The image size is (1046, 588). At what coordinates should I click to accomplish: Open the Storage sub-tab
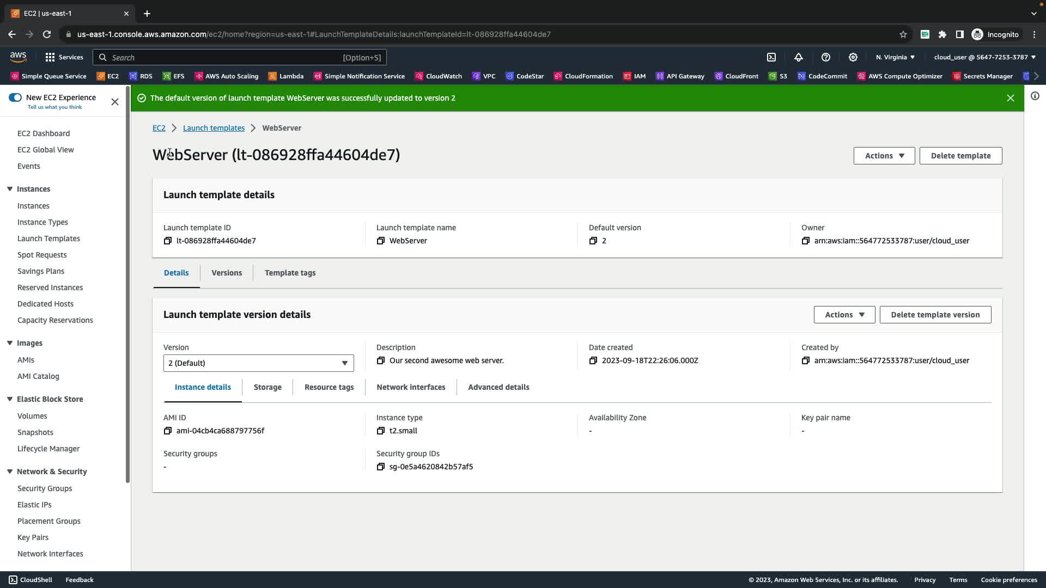pyautogui.click(x=267, y=387)
